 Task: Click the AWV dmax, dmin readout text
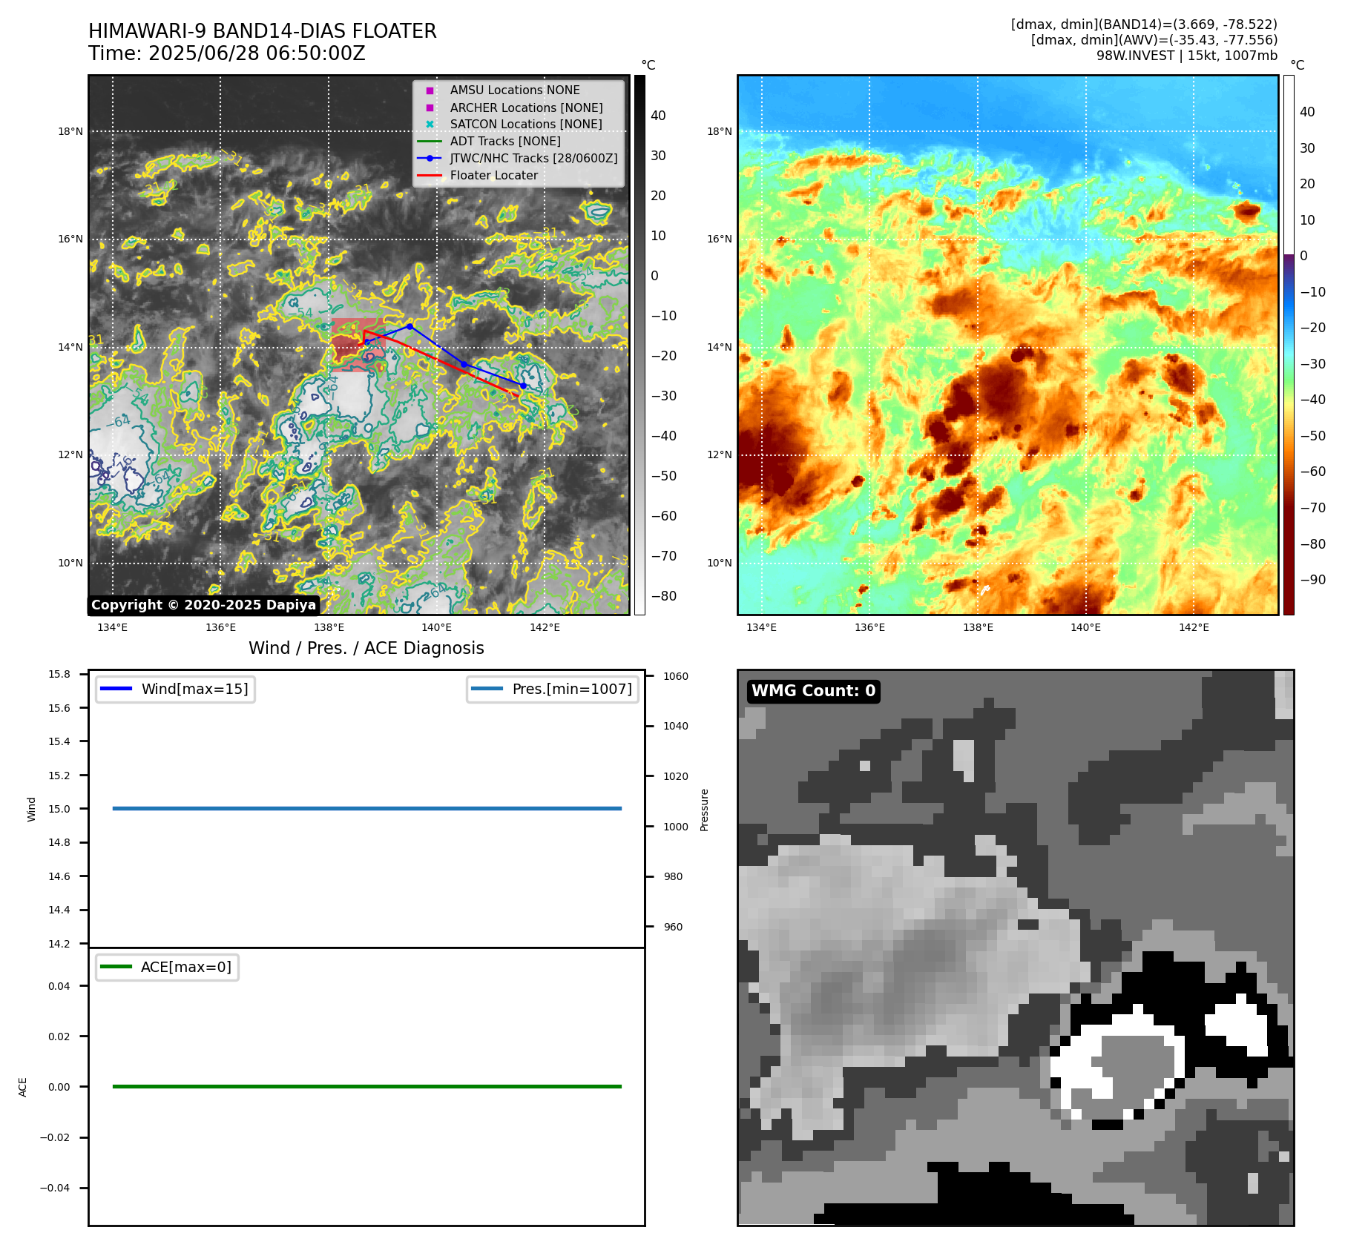pyautogui.click(x=1154, y=40)
